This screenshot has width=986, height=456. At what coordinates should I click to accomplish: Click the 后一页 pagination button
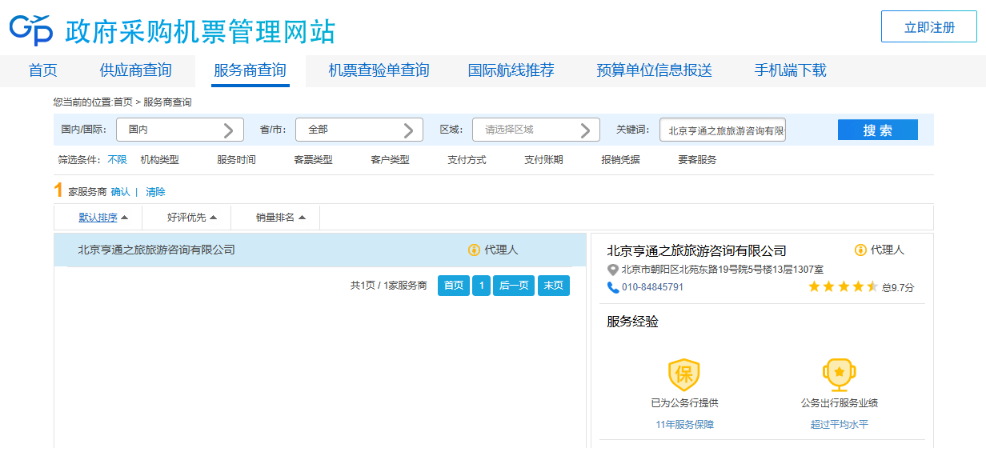514,286
